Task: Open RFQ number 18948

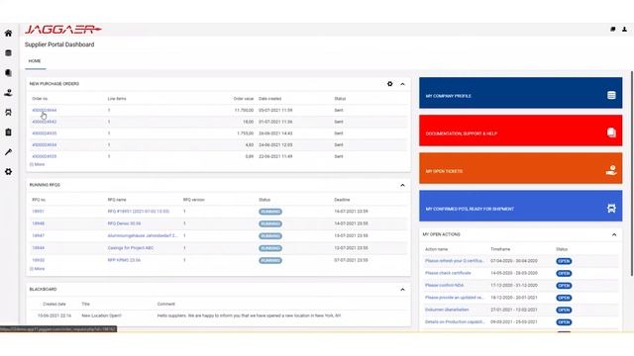Action: pos(38,223)
